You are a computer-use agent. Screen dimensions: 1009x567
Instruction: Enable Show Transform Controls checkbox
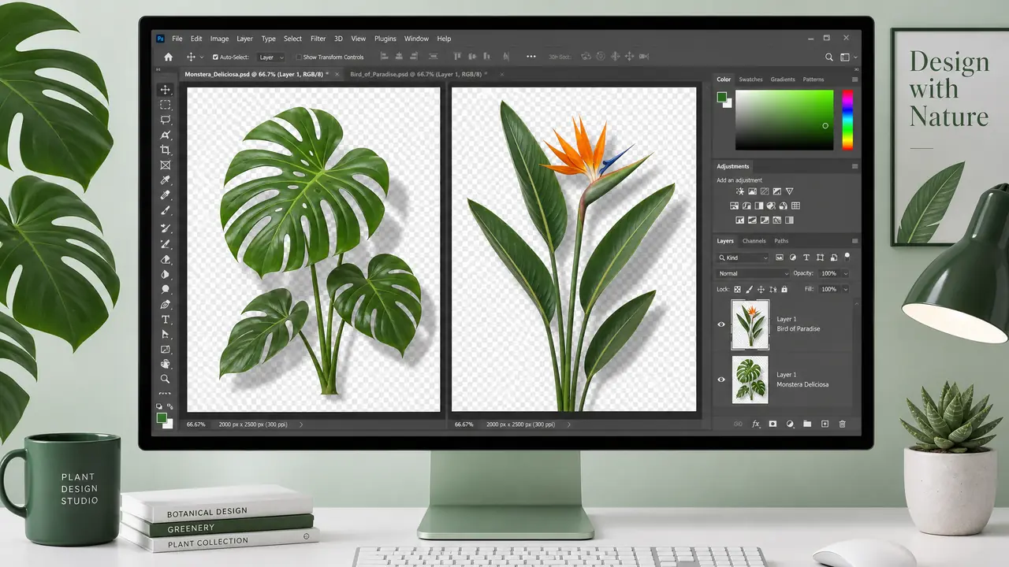click(x=299, y=57)
